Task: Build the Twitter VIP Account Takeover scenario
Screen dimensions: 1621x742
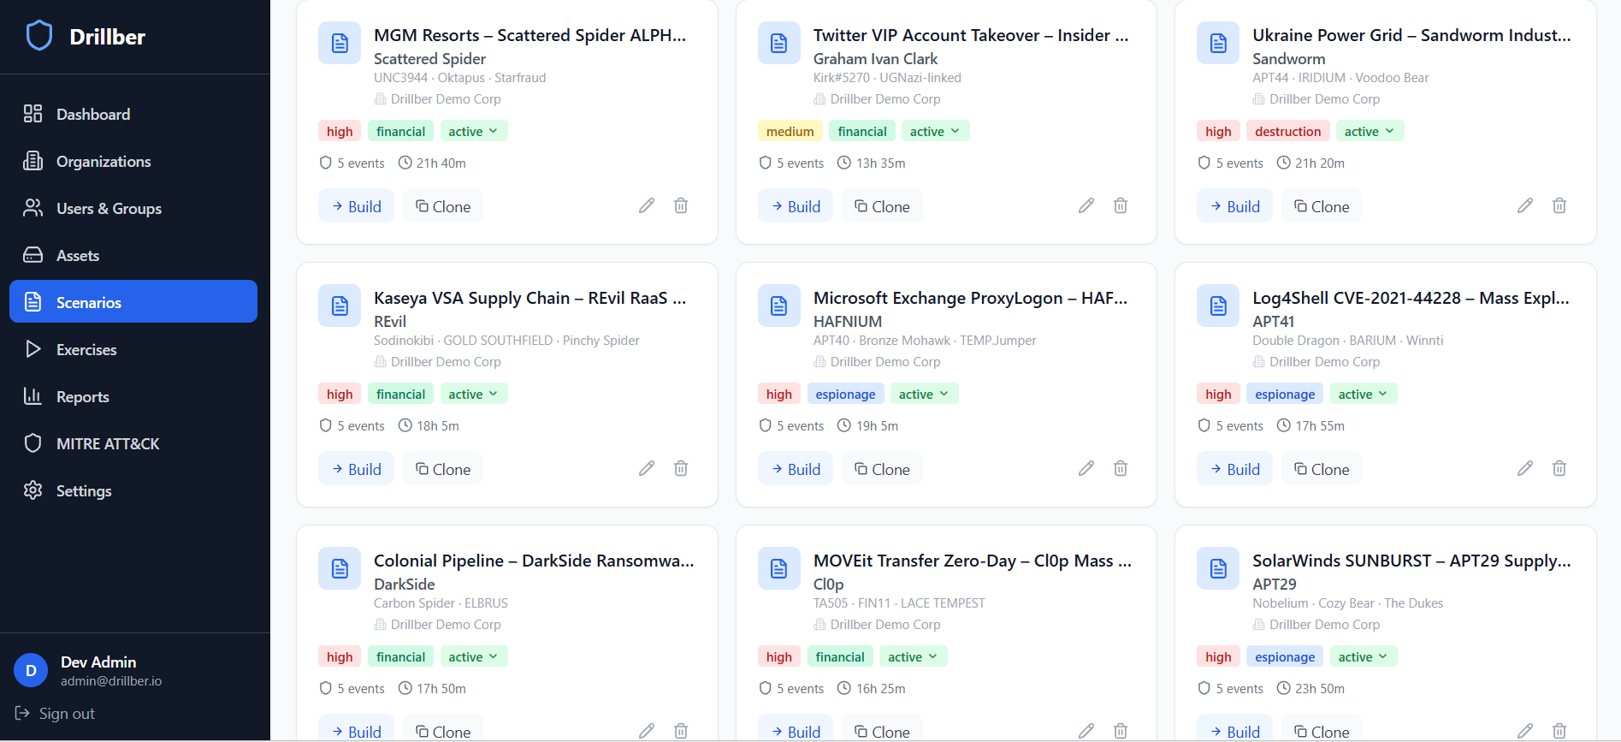Action: 795,206
